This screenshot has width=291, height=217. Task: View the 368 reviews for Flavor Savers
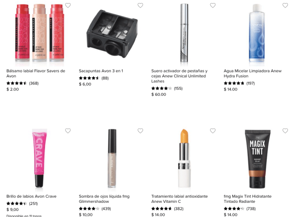click(34, 83)
